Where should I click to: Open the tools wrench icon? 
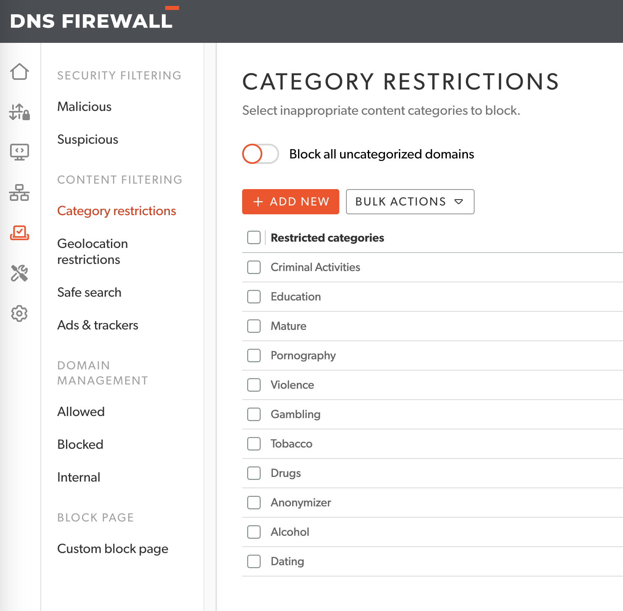19,273
